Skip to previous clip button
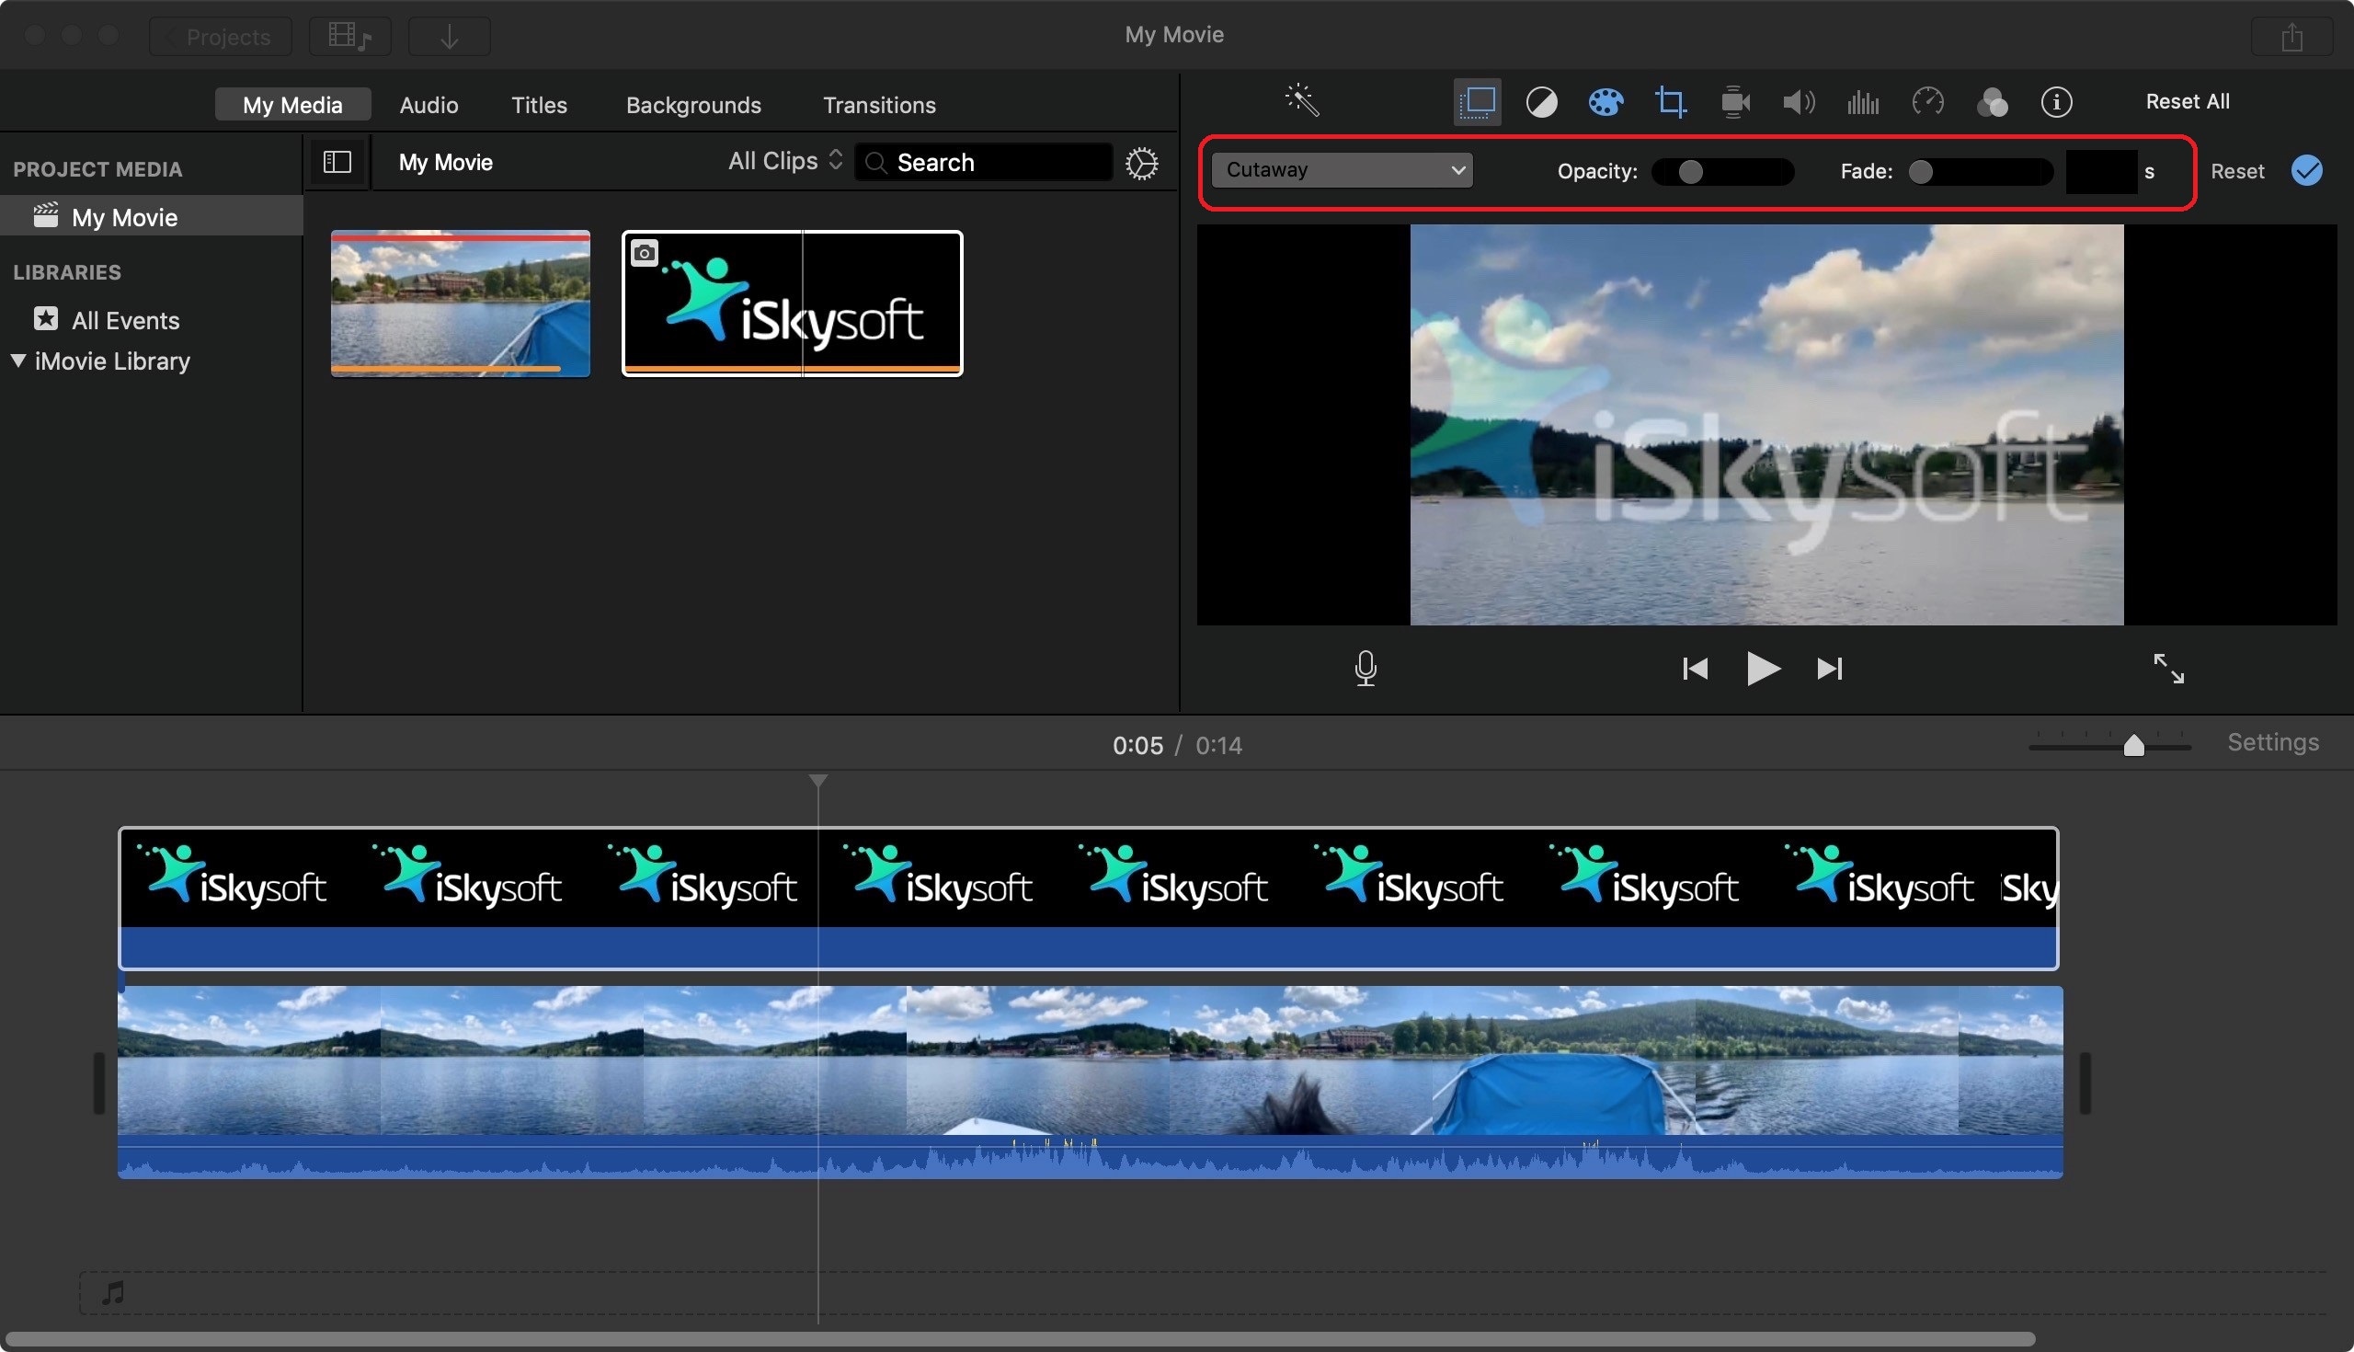 [1694, 668]
